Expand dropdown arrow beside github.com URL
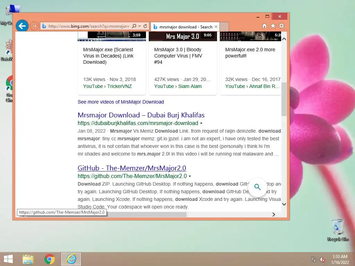 190,176
